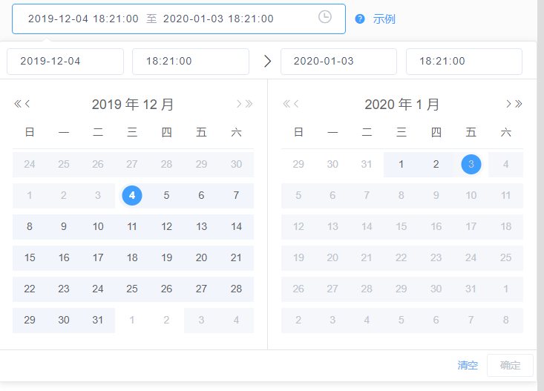The height and width of the screenshot is (391, 544).
Task: Pick January 1 in the right calendar
Action: click(x=402, y=164)
